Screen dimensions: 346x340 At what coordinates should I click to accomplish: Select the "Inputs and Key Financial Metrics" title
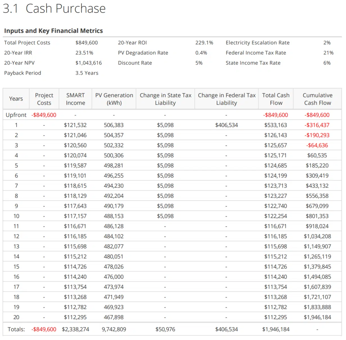[53, 31]
